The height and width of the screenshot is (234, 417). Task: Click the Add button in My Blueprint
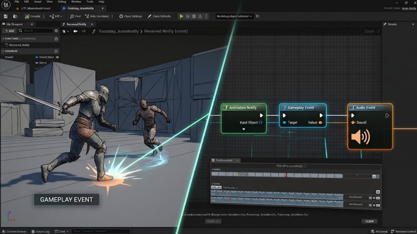[9, 31]
